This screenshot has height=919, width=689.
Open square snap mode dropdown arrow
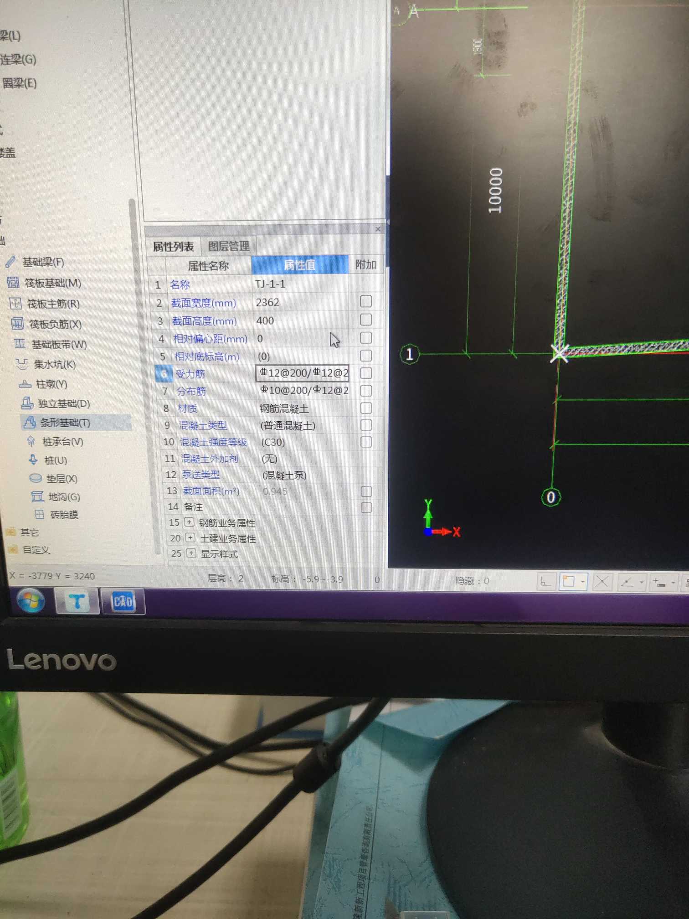coord(582,582)
